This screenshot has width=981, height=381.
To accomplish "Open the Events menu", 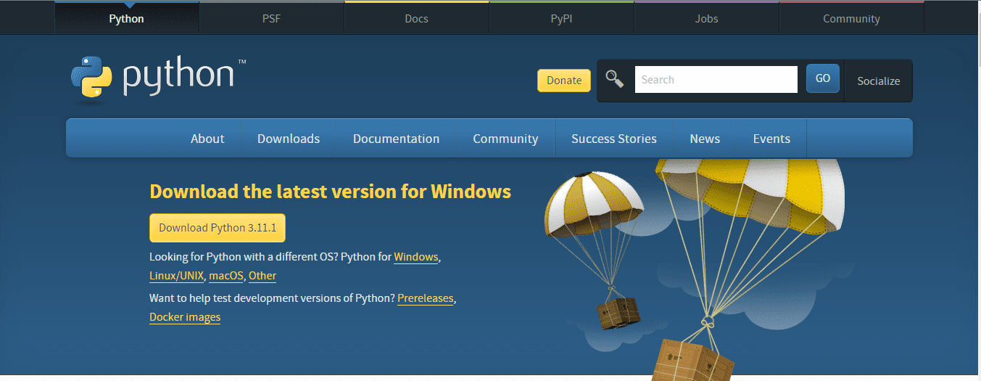I will [x=771, y=139].
